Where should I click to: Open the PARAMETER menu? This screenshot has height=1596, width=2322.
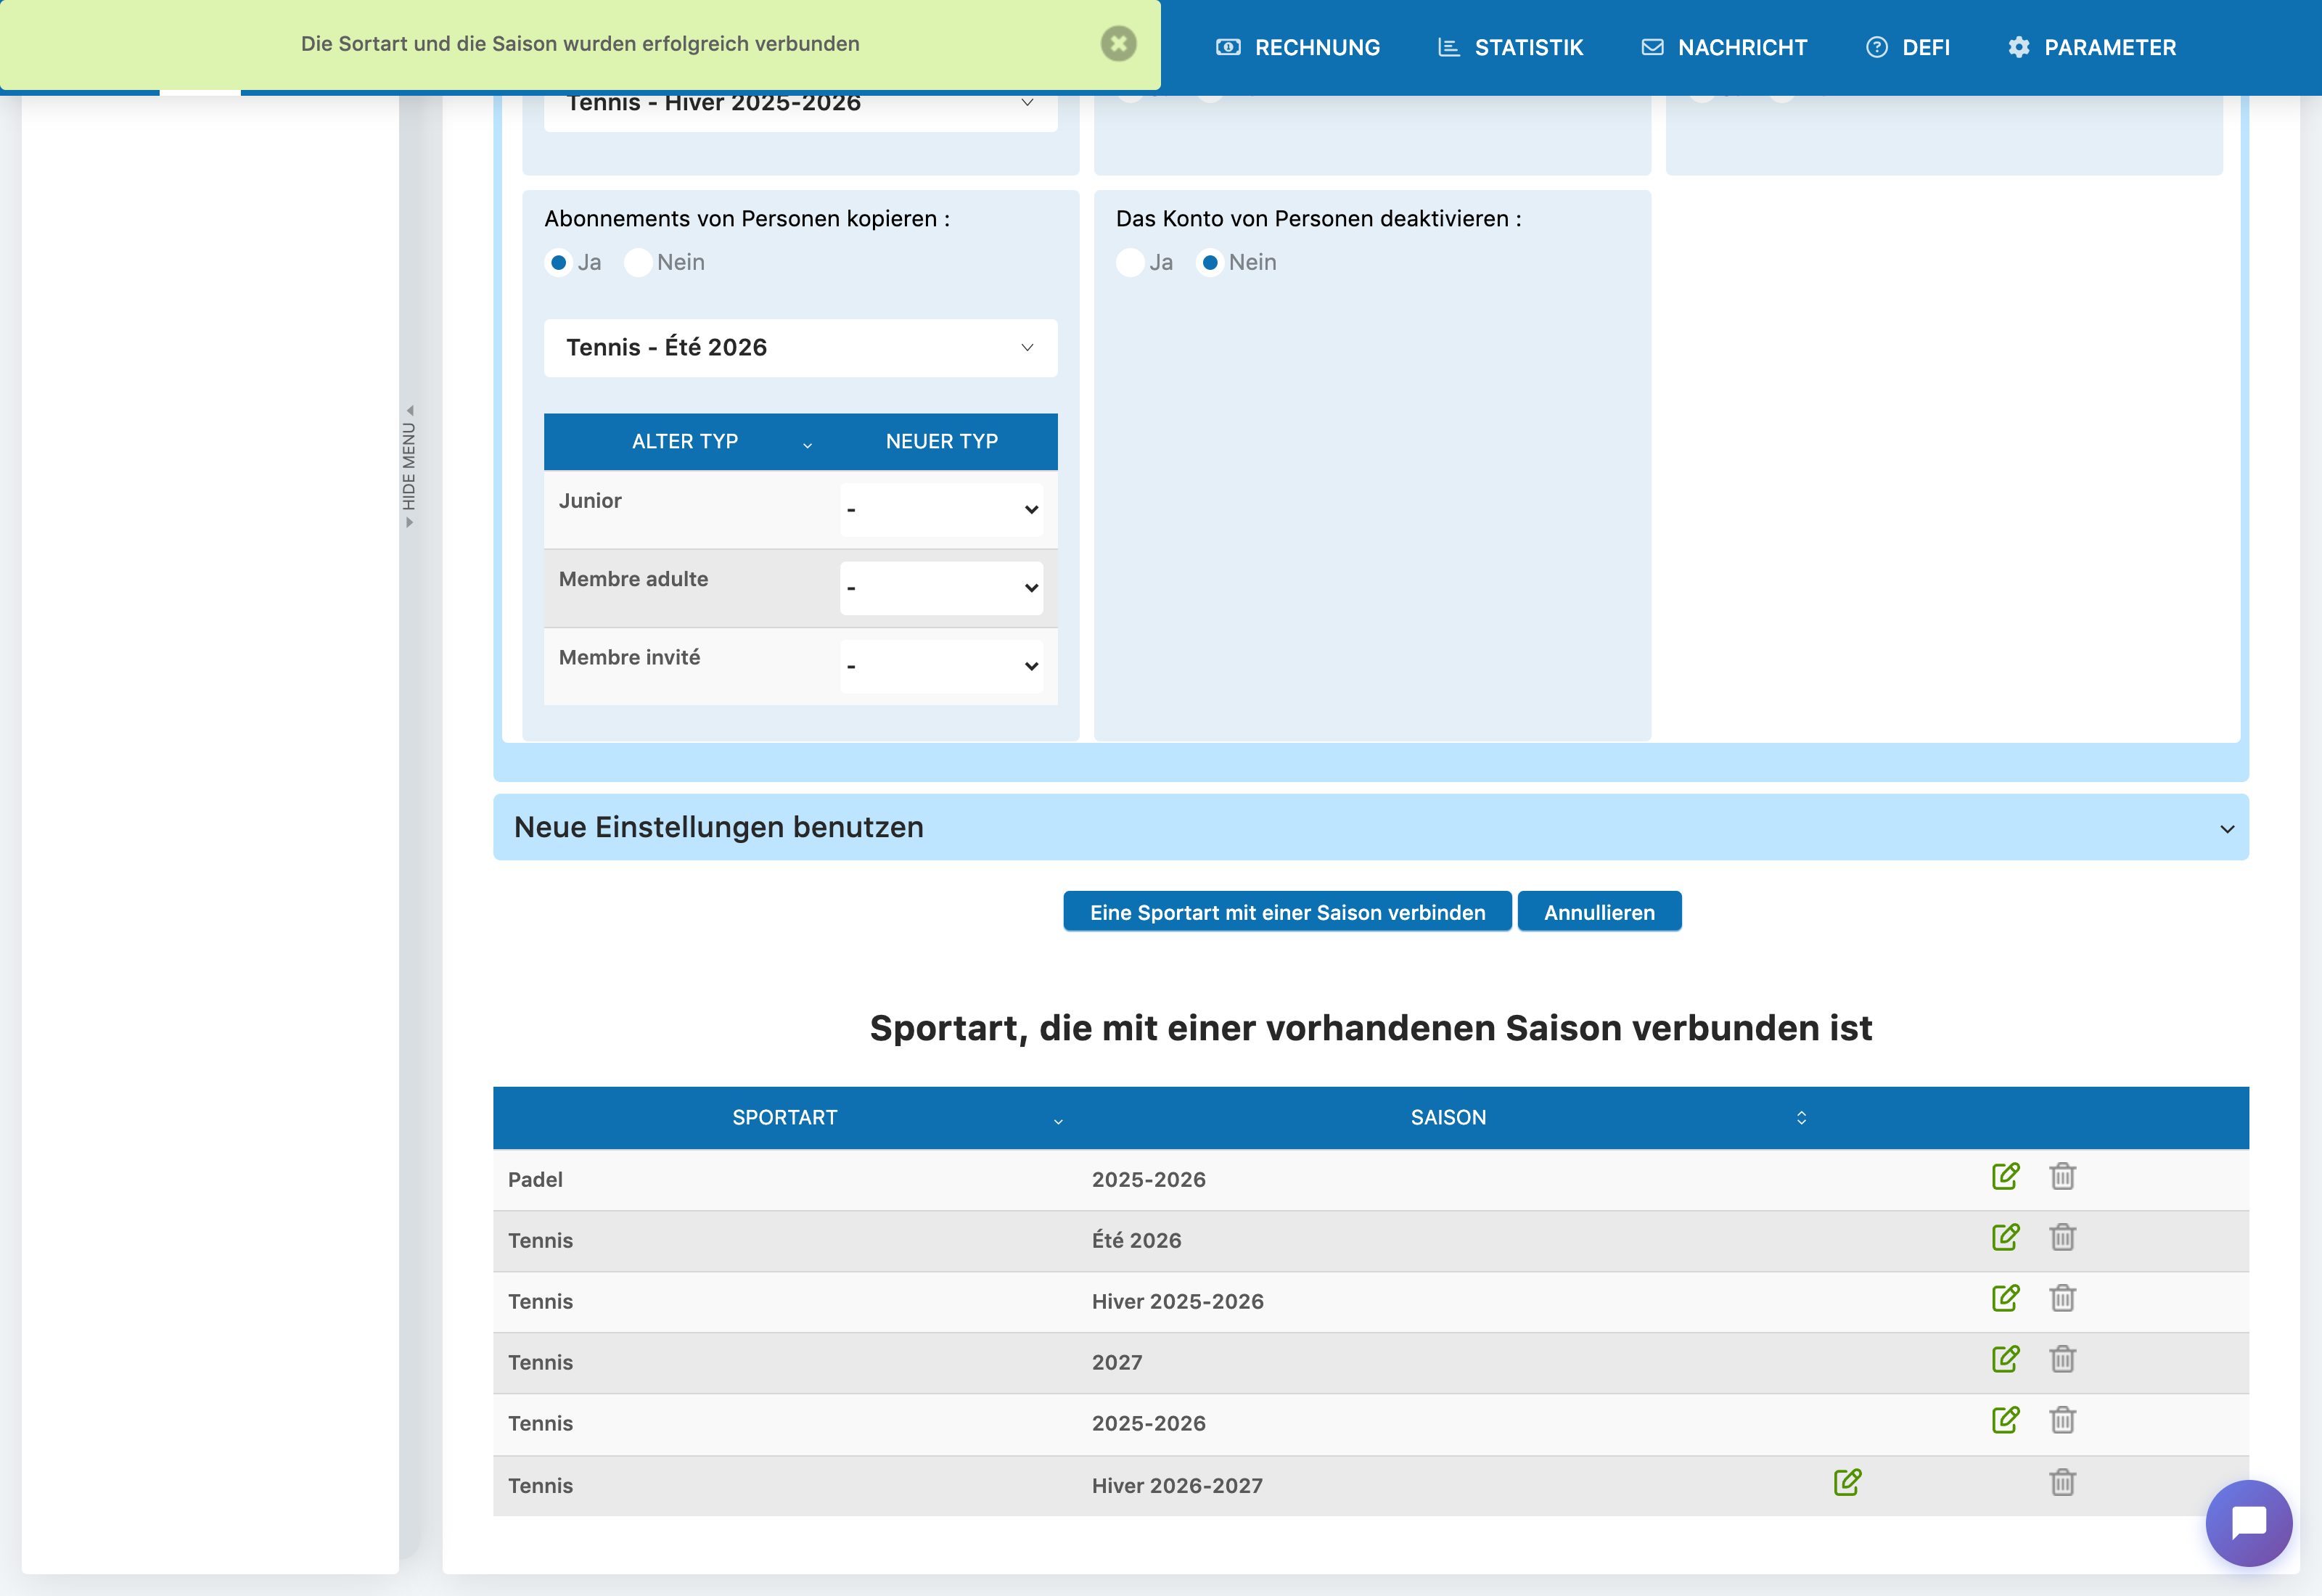[2091, 47]
